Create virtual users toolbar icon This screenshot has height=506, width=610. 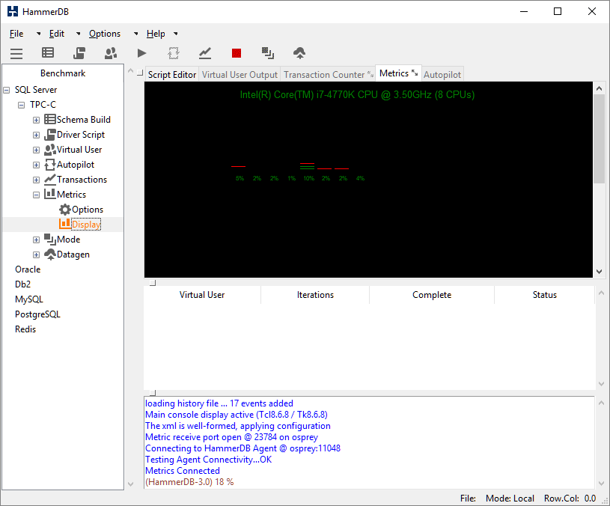(x=111, y=53)
